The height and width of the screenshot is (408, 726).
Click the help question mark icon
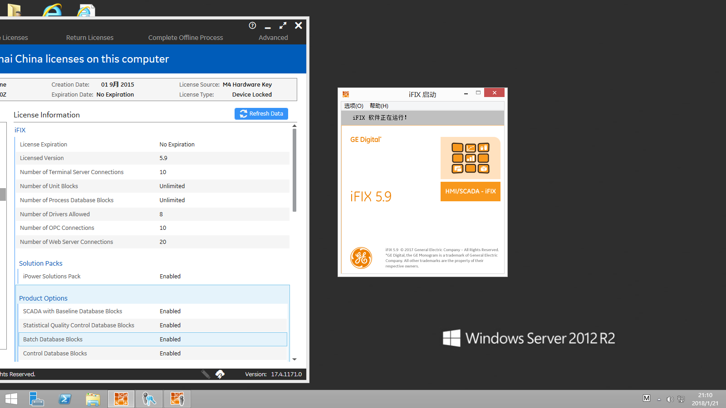253,25
